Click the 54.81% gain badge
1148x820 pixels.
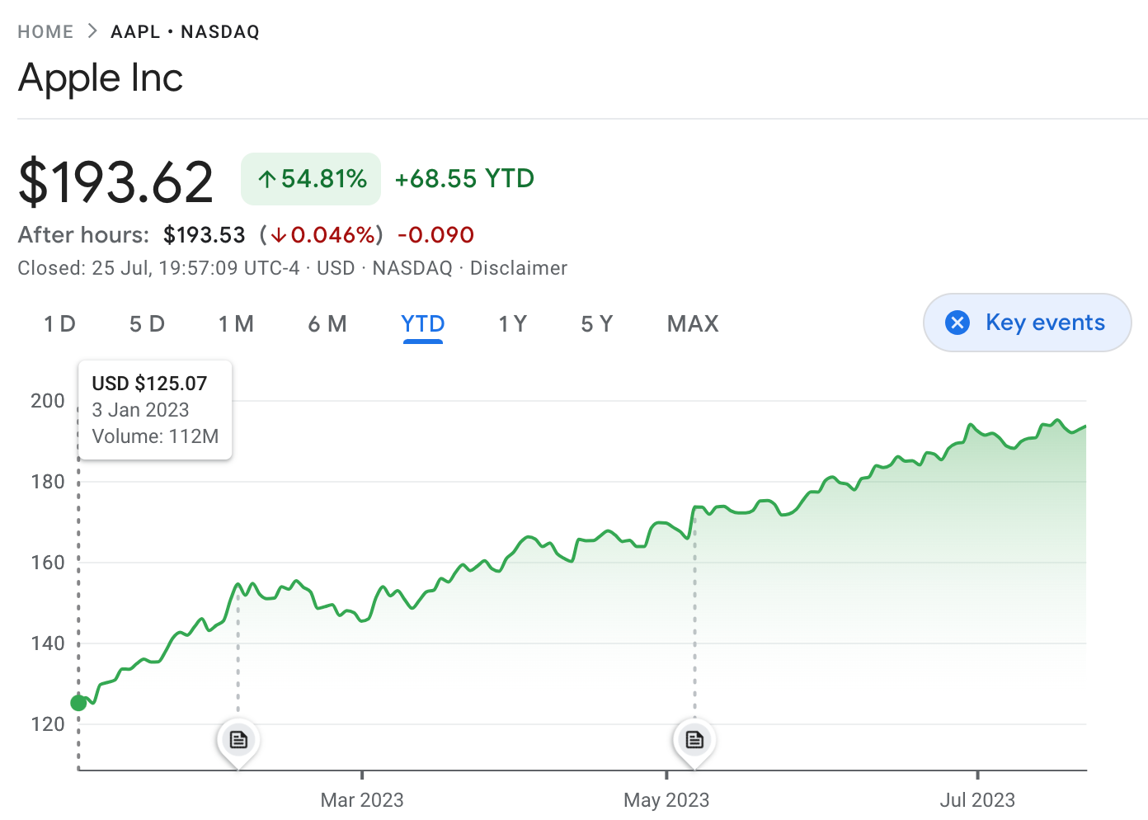(x=311, y=179)
